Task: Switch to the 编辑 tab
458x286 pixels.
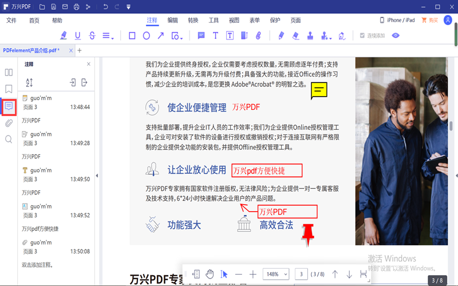Action: pos(172,20)
